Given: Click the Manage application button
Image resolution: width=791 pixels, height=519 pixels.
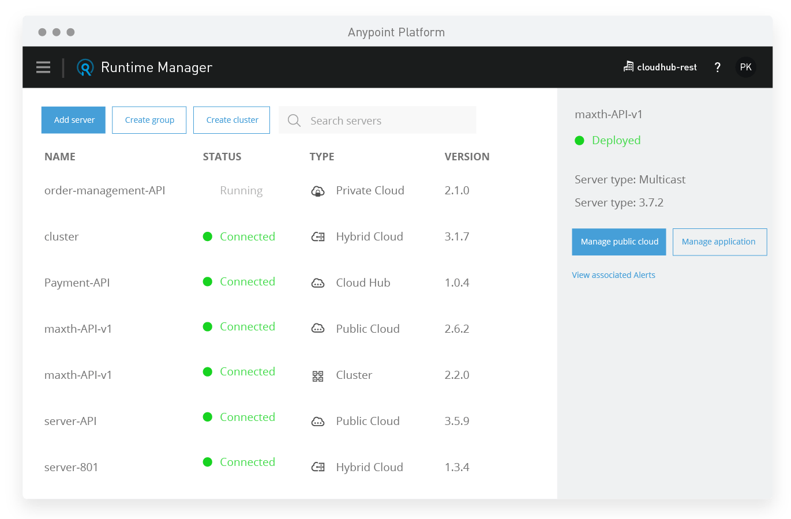Looking at the screenshot, I should click(719, 242).
